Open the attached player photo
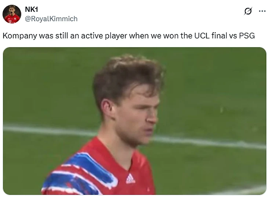The width and height of the screenshot is (268, 197). pyautogui.click(x=134, y=121)
